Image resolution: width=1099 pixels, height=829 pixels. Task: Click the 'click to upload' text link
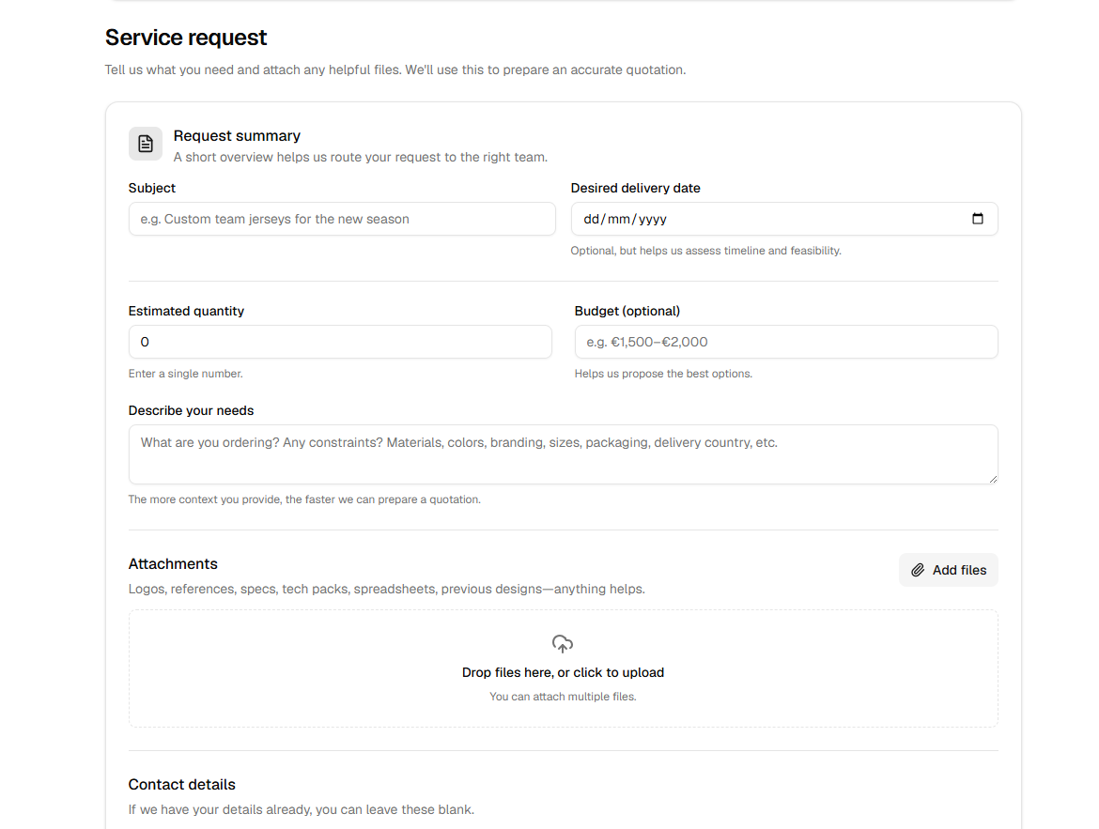pos(621,672)
